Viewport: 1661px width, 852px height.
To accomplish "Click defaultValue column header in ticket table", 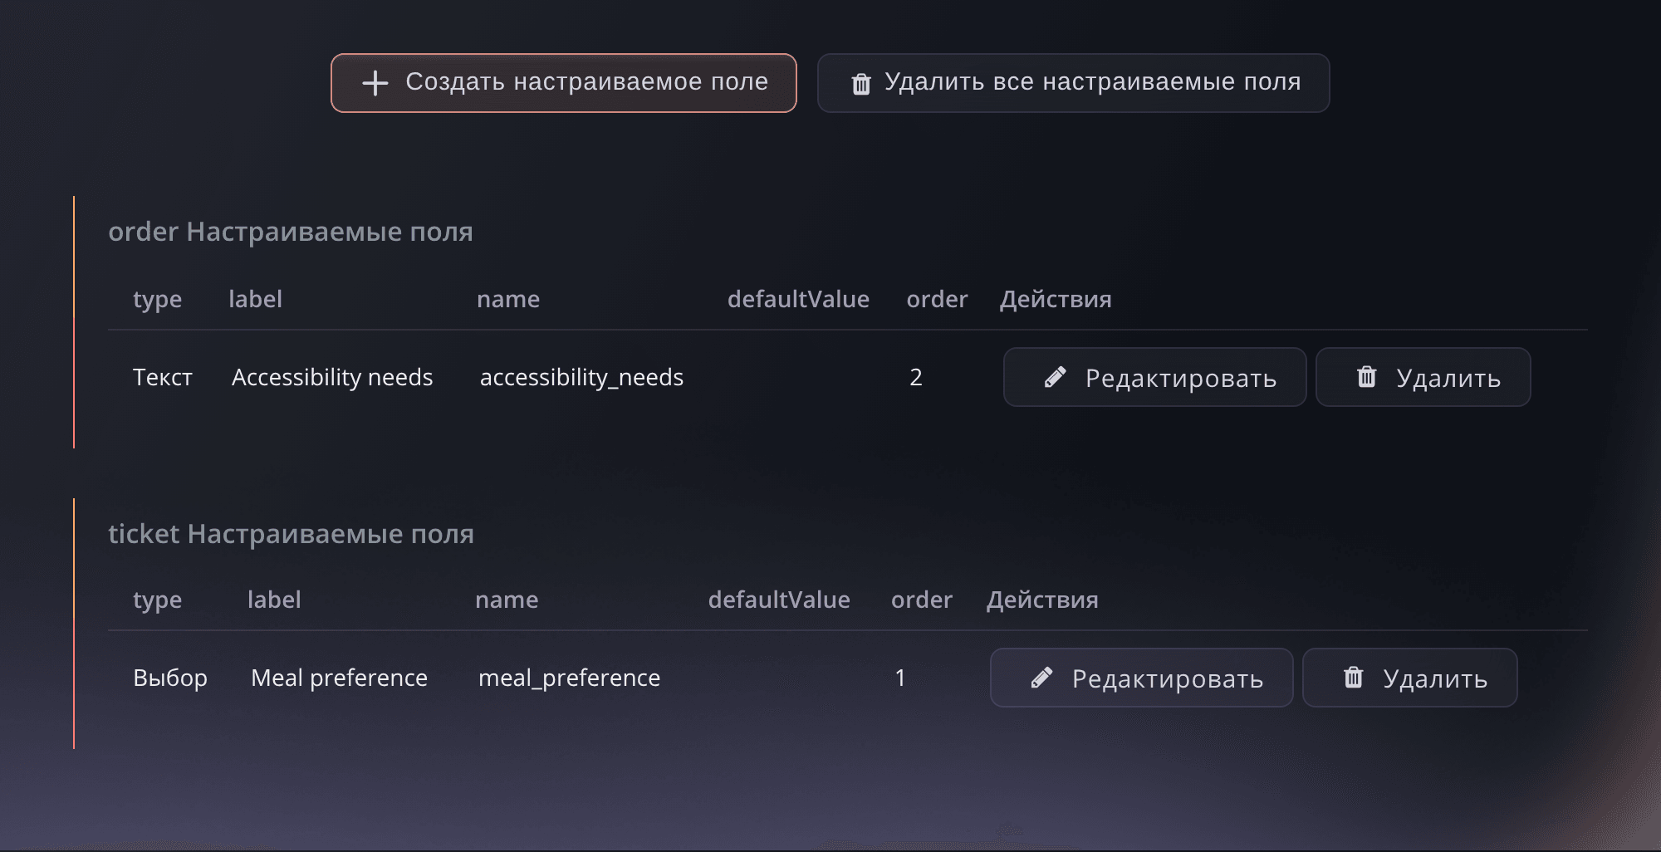I will [x=779, y=600].
